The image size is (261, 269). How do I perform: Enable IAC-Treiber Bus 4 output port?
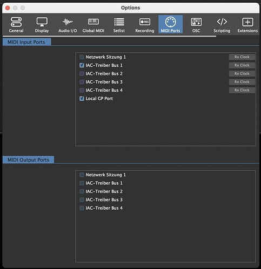82,208
